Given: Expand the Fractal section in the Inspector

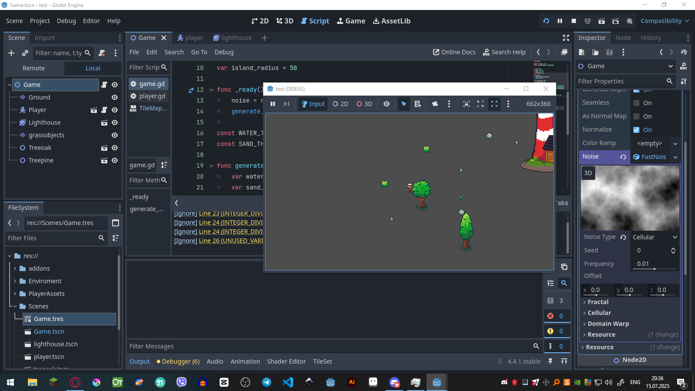Looking at the screenshot, I should click(x=598, y=302).
